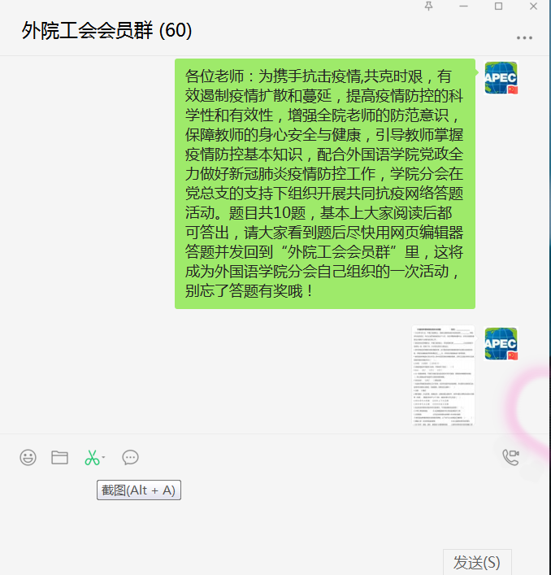The image size is (551, 575).
Task: Click the 截图(Alt + A) tooltip label
Action: [139, 490]
